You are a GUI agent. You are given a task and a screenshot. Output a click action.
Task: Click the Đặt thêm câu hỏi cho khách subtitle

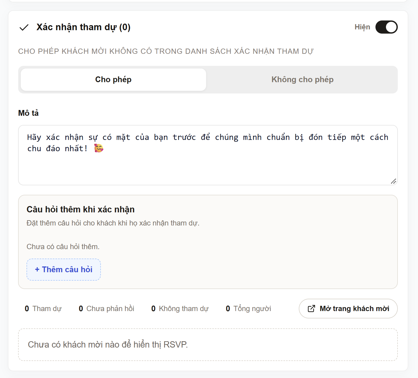113,223
